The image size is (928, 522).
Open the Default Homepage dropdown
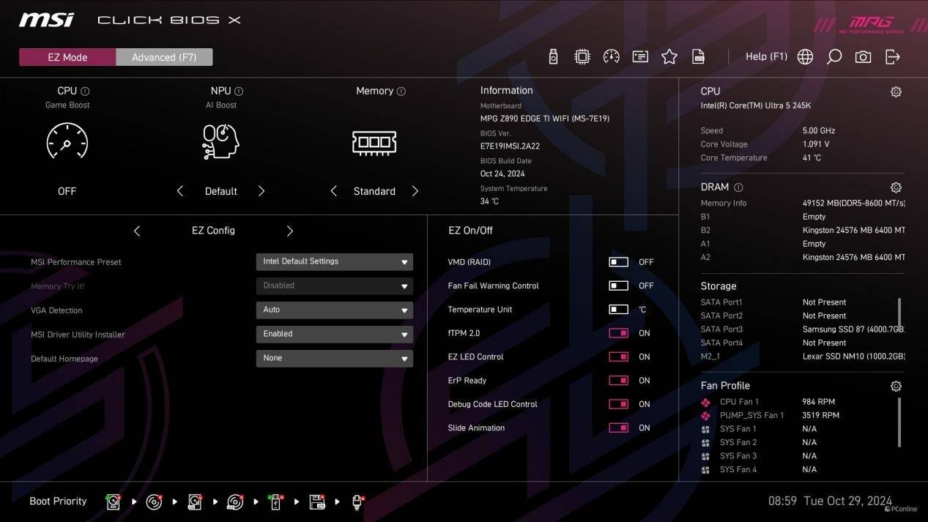tap(334, 358)
